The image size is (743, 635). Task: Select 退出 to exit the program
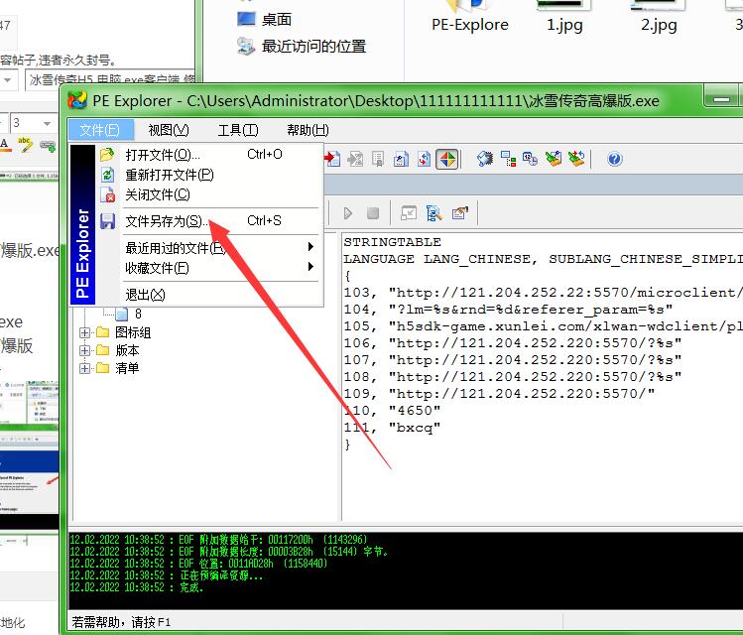145,295
